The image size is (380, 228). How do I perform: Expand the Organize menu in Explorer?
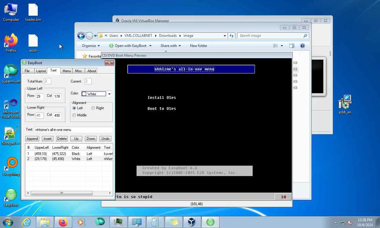pos(91,46)
